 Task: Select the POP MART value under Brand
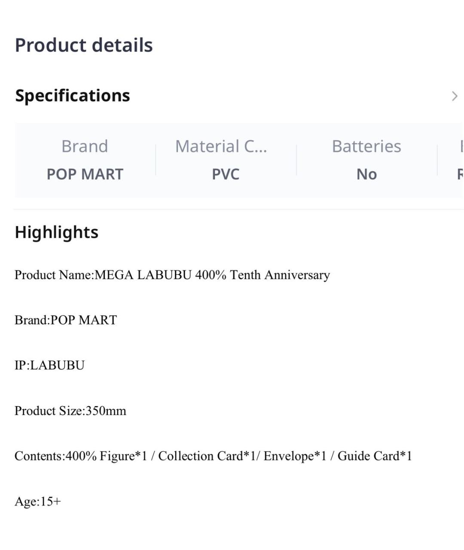pos(85,174)
